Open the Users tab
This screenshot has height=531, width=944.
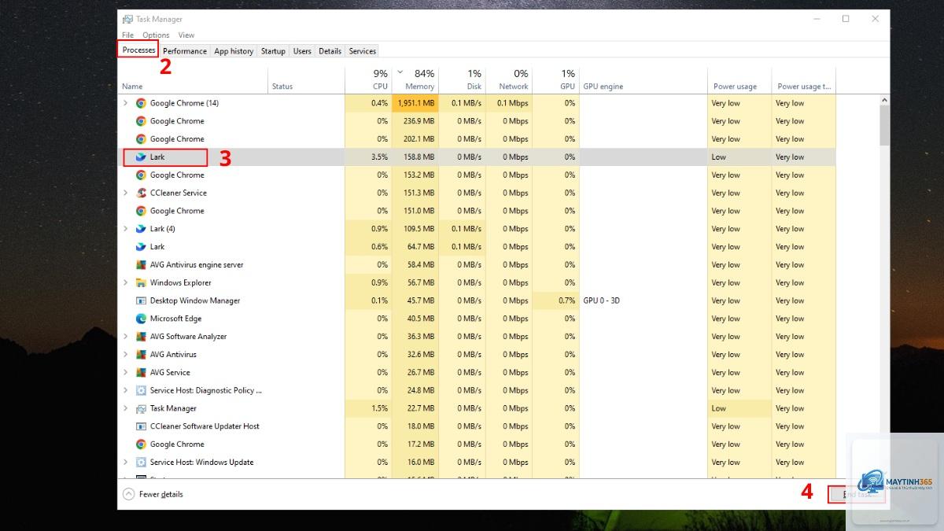(x=302, y=51)
